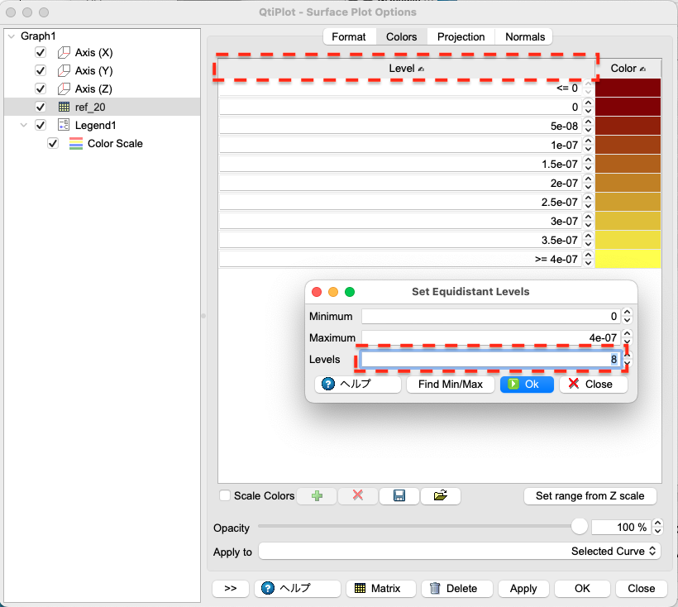Click the Opacity slider handle
This screenshot has height=607, width=678.
[579, 527]
